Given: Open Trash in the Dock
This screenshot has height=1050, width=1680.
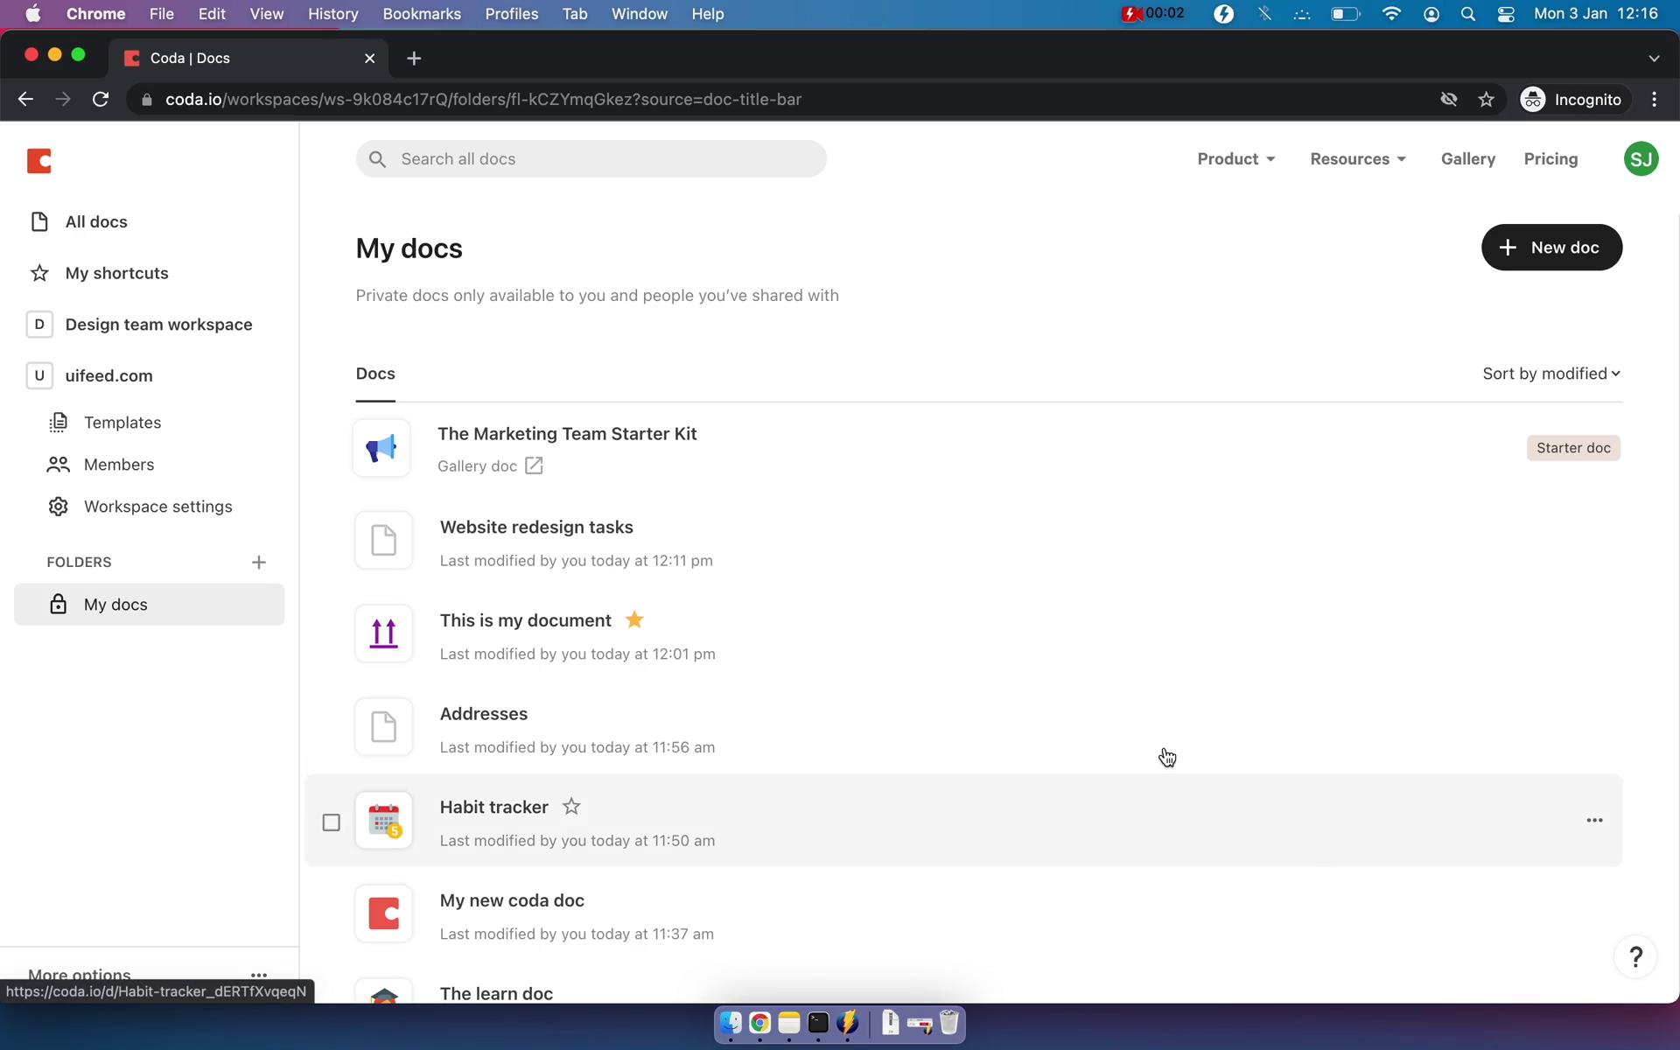Looking at the screenshot, I should tap(949, 1023).
